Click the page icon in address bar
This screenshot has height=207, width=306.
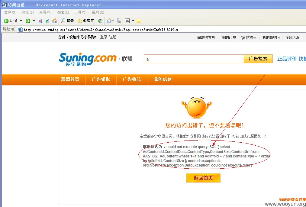point(20,30)
